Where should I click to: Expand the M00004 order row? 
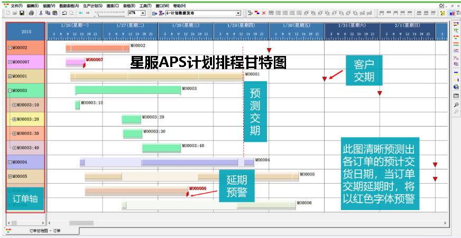[10, 162]
